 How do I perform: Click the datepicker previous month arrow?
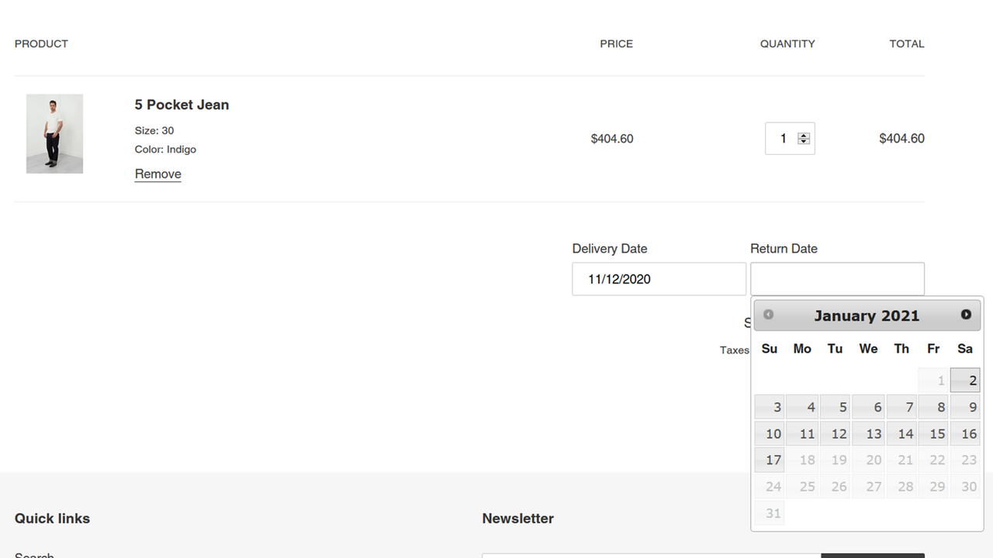coord(767,315)
